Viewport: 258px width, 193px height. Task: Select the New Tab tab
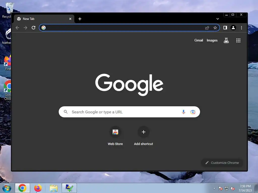tap(44, 19)
